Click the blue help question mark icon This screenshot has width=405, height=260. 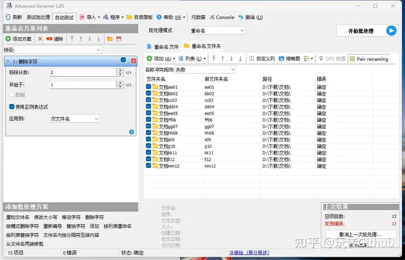(132, 132)
